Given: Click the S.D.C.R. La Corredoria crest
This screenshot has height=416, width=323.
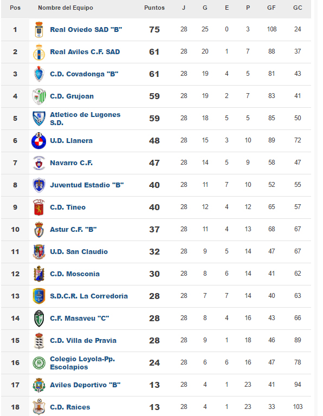Looking at the screenshot, I should (x=39, y=296).
